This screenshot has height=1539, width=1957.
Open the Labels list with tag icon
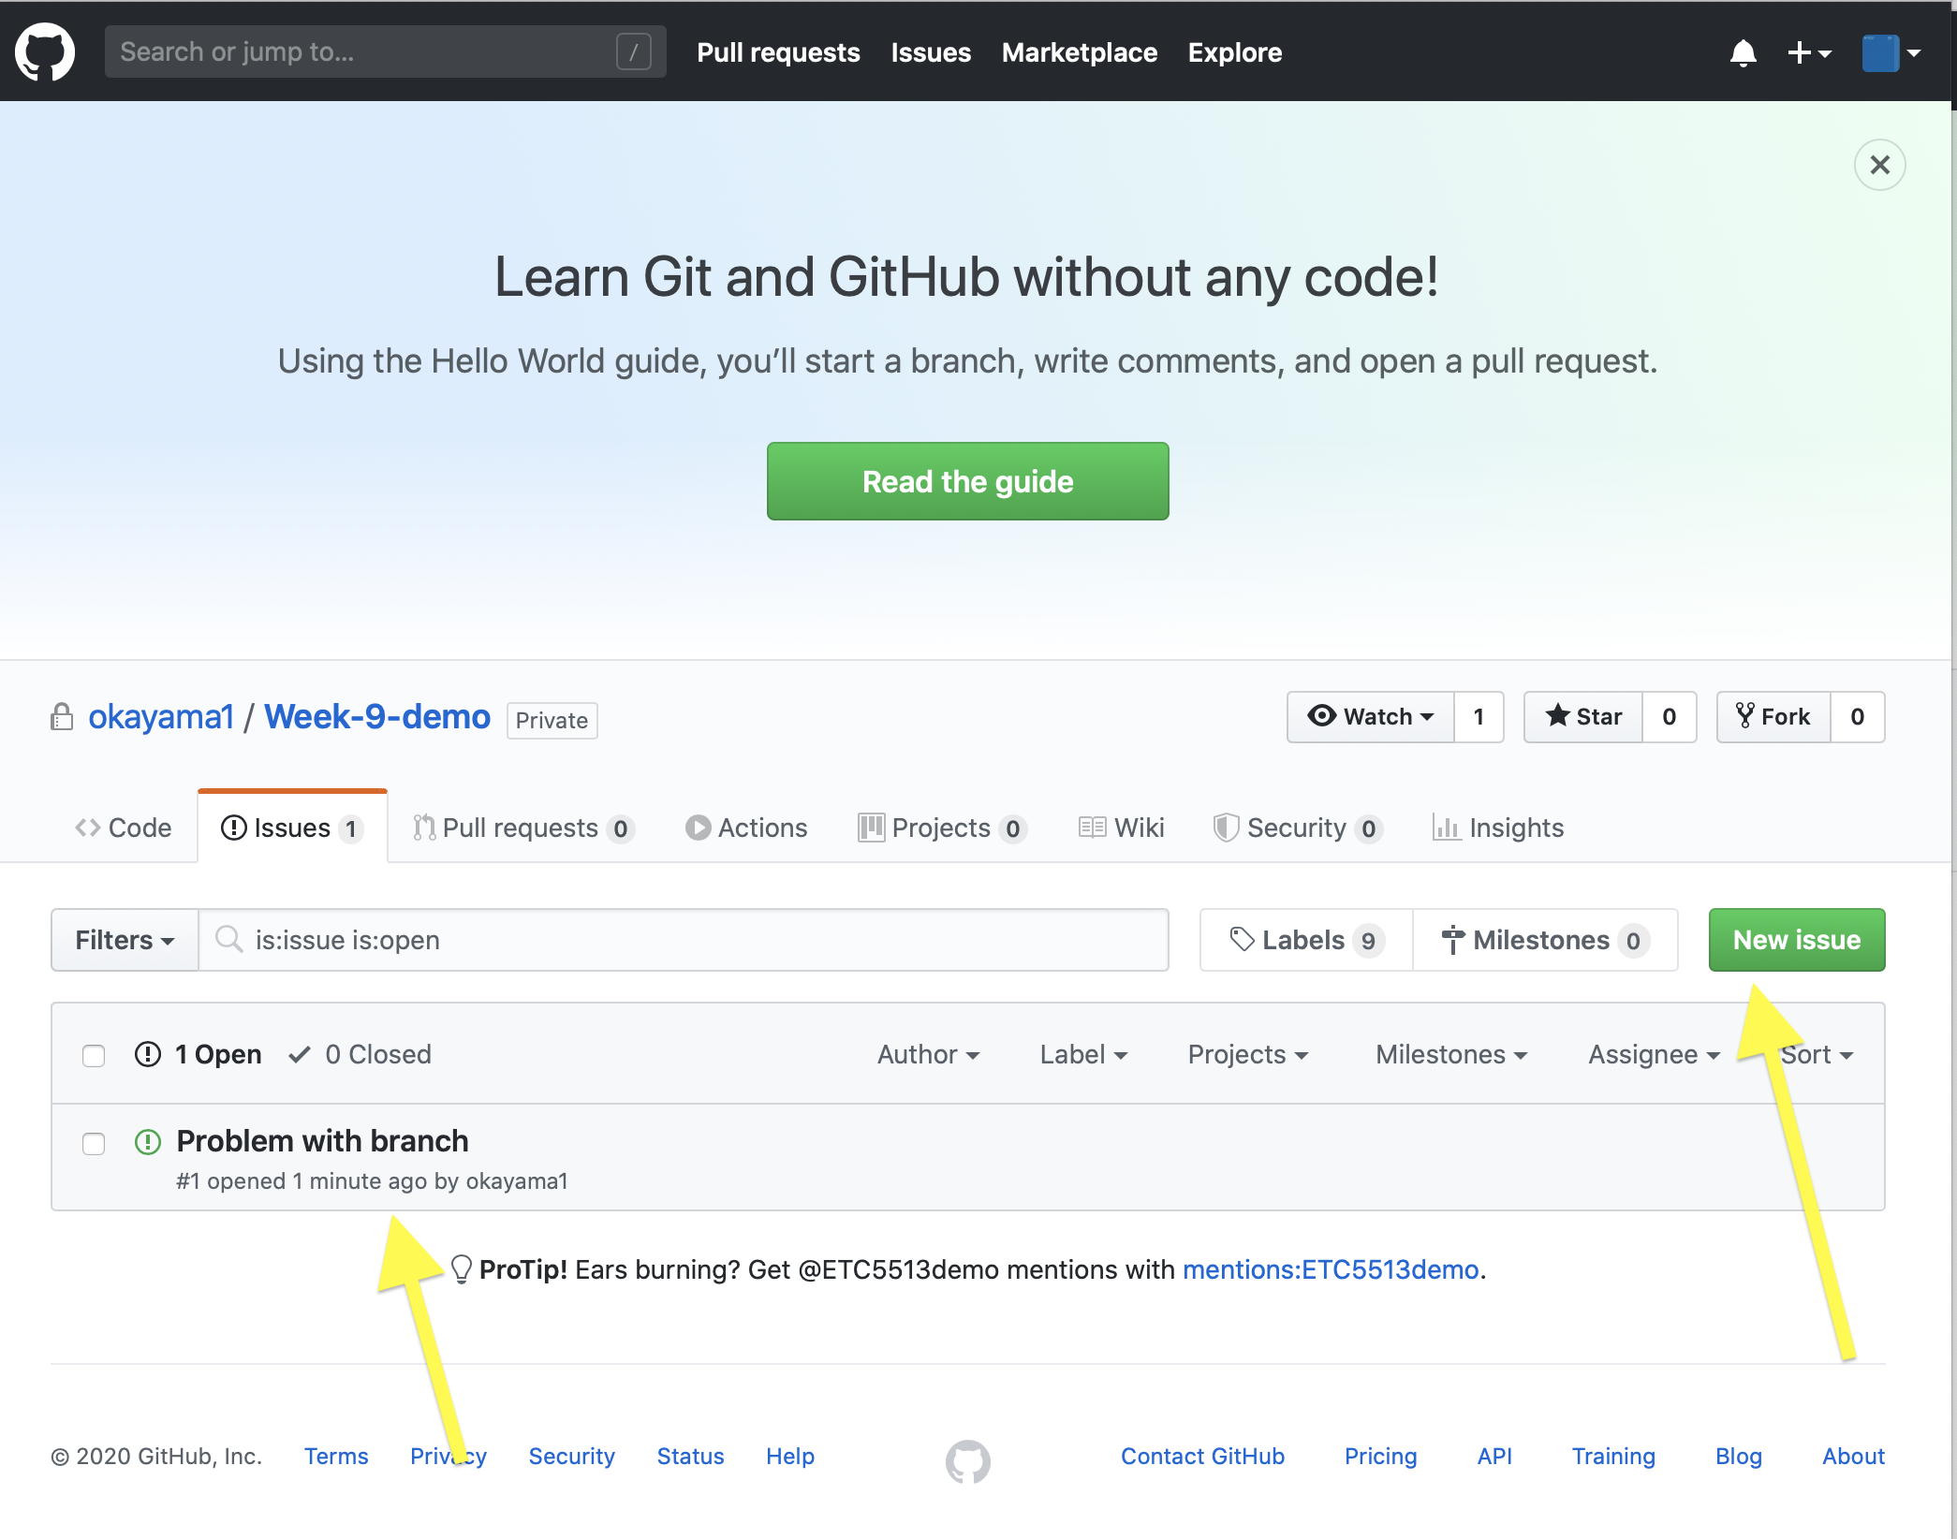1305,940
